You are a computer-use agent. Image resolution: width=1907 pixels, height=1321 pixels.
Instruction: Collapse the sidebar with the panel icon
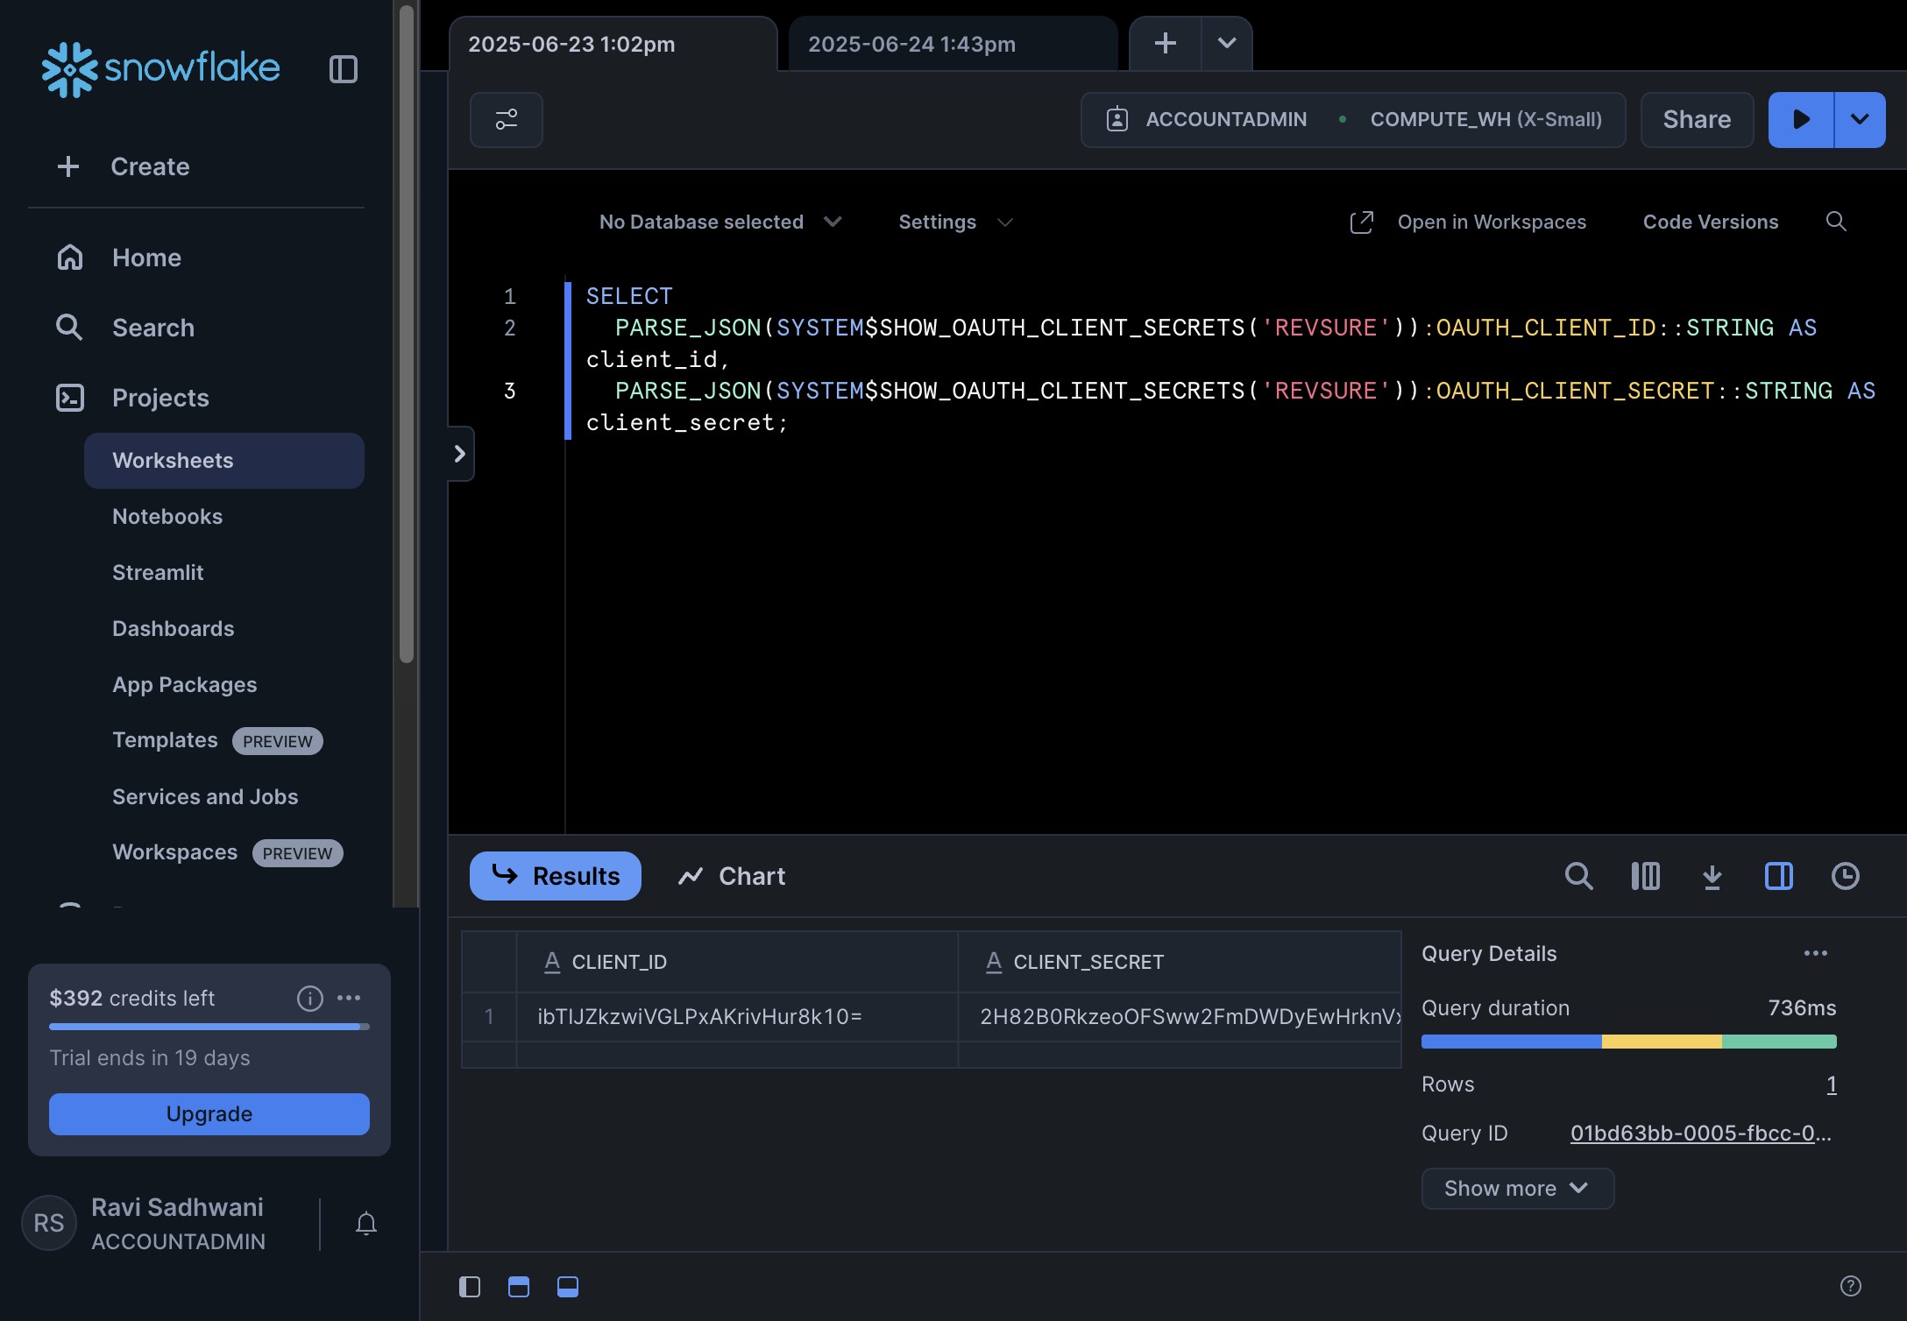point(343,69)
